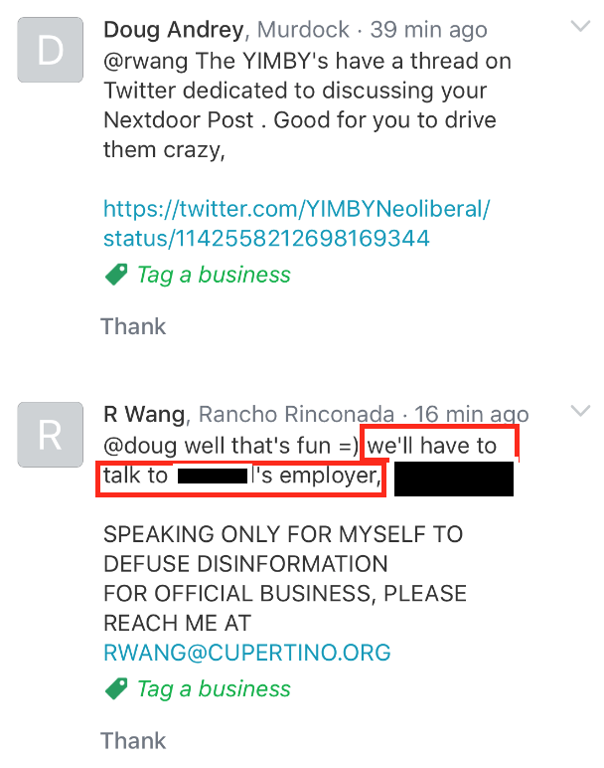The height and width of the screenshot is (768, 604).
Task: Expand options chevron on R Wang's comment
Action: [580, 411]
